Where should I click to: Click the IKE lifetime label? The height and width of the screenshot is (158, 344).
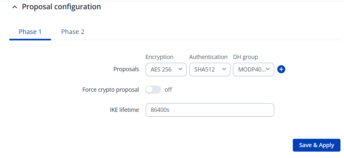coord(124,110)
